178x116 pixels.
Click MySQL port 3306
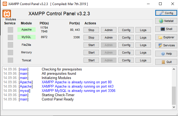pyautogui.click(x=77, y=37)
